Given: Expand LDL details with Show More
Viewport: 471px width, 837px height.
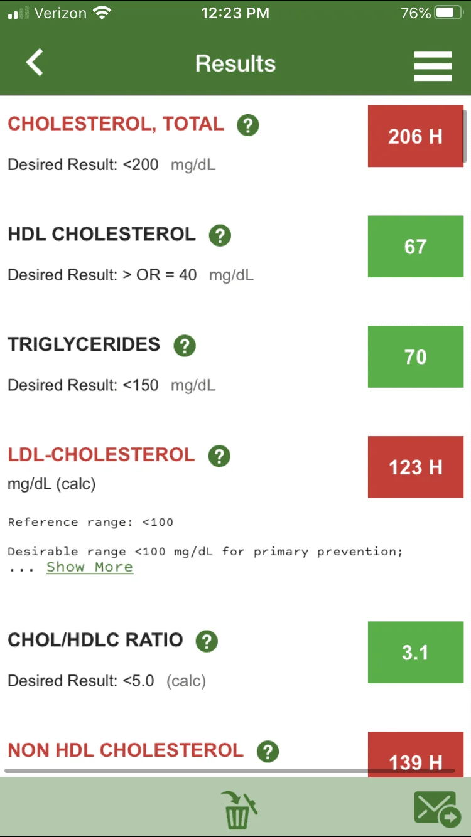Looking at the screenshot, I should (x=90, y=567).
